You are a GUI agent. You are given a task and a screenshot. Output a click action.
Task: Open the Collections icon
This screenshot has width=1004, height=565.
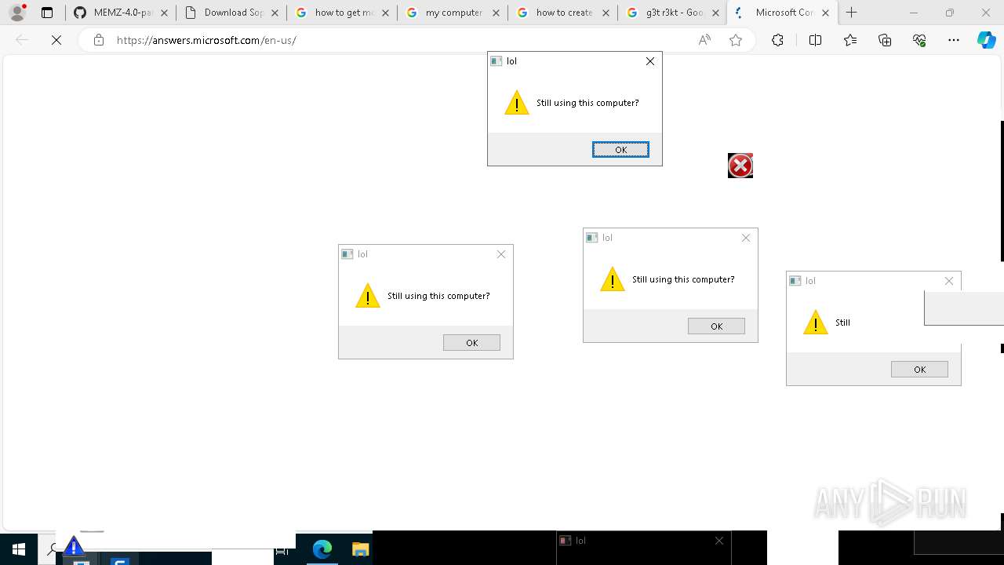click(885, 40)
